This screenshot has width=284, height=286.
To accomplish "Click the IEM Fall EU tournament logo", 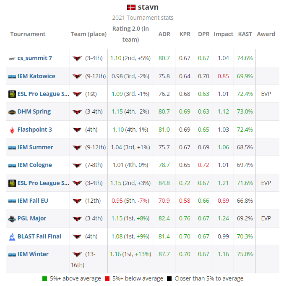I will point(12,201).
